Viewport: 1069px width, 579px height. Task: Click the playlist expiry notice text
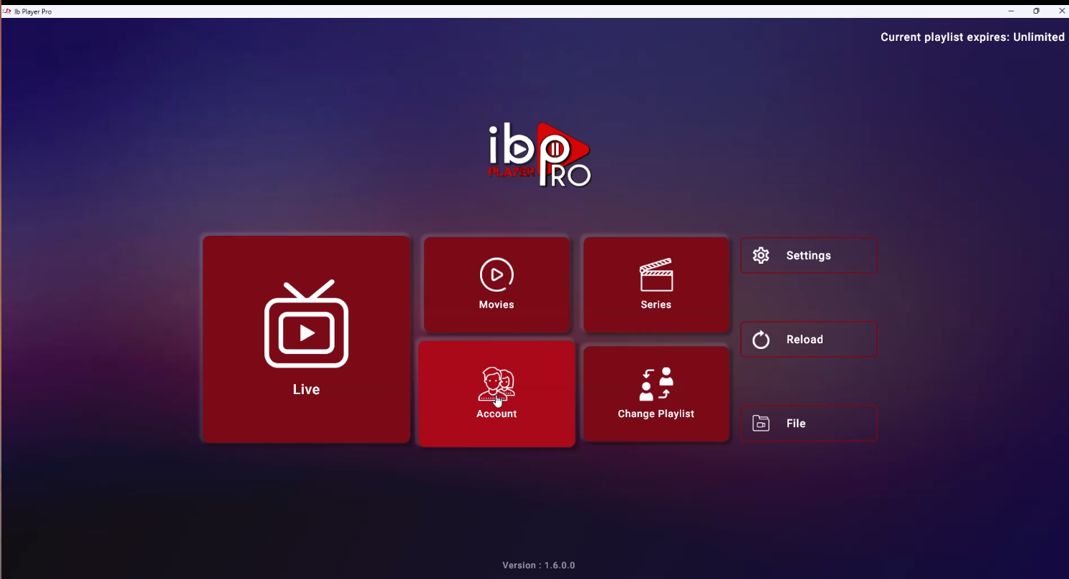(x=972, y=37)
